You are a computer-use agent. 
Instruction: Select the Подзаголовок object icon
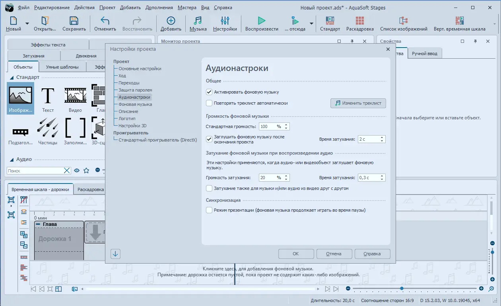tap(20, 131)
